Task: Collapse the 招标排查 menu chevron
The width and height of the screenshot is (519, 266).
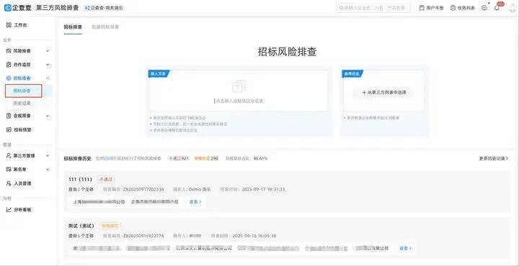Action: click(48, 78)
